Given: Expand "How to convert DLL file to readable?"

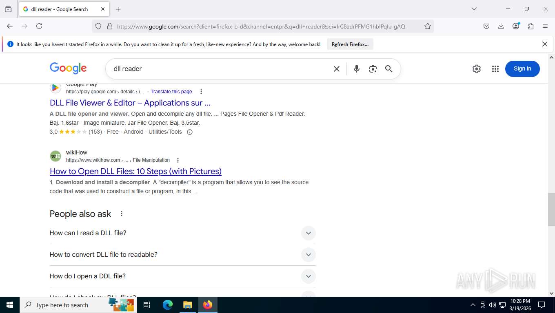Looking at the screenshot, I should pos(182,255).
